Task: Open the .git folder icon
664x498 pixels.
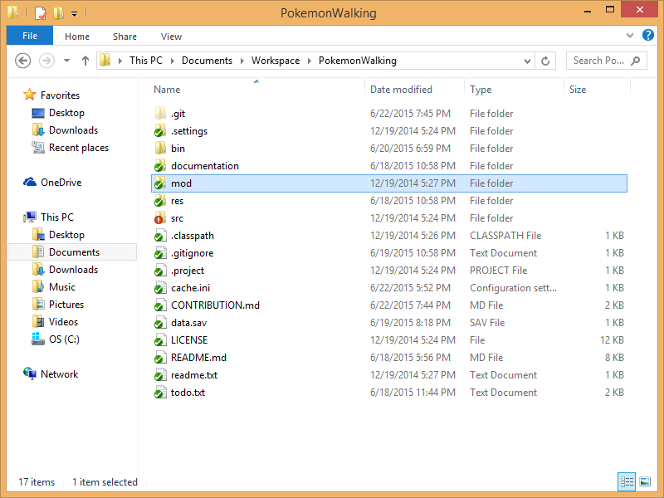Action: click(x=160, y=114)
